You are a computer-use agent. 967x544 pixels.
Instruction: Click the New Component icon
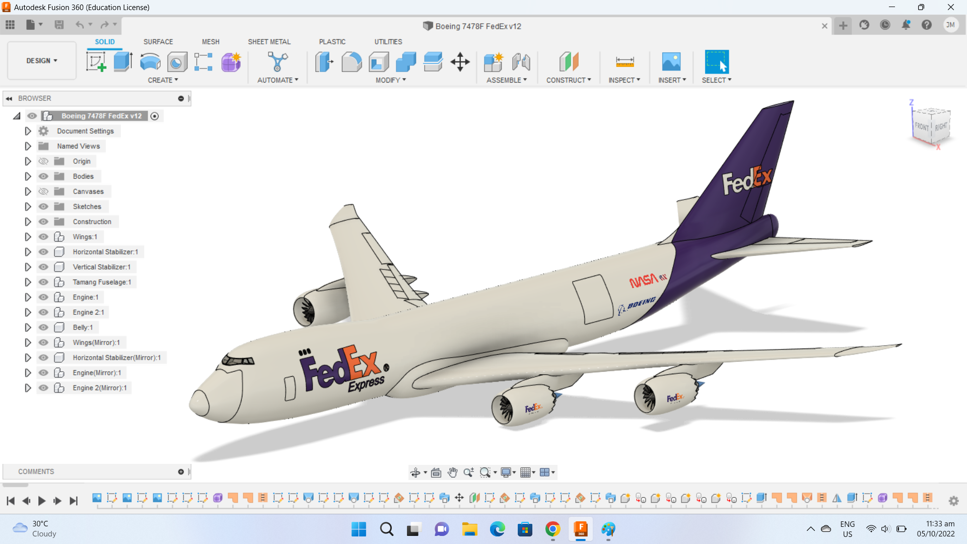(494, 62)
